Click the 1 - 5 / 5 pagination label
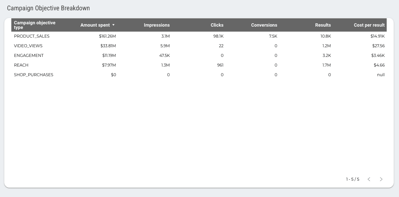The image size is (399, 197). tap(353, 179)
